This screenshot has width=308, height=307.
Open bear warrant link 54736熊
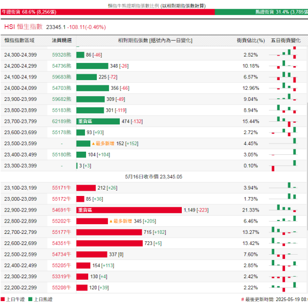(x=61, y=66)
